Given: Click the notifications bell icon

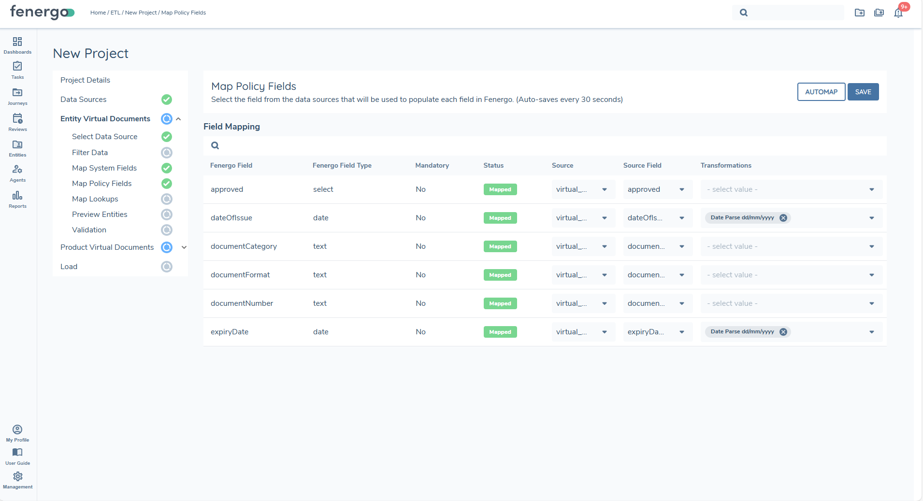Looking at the screenshot, I should (x=898, y=13).
